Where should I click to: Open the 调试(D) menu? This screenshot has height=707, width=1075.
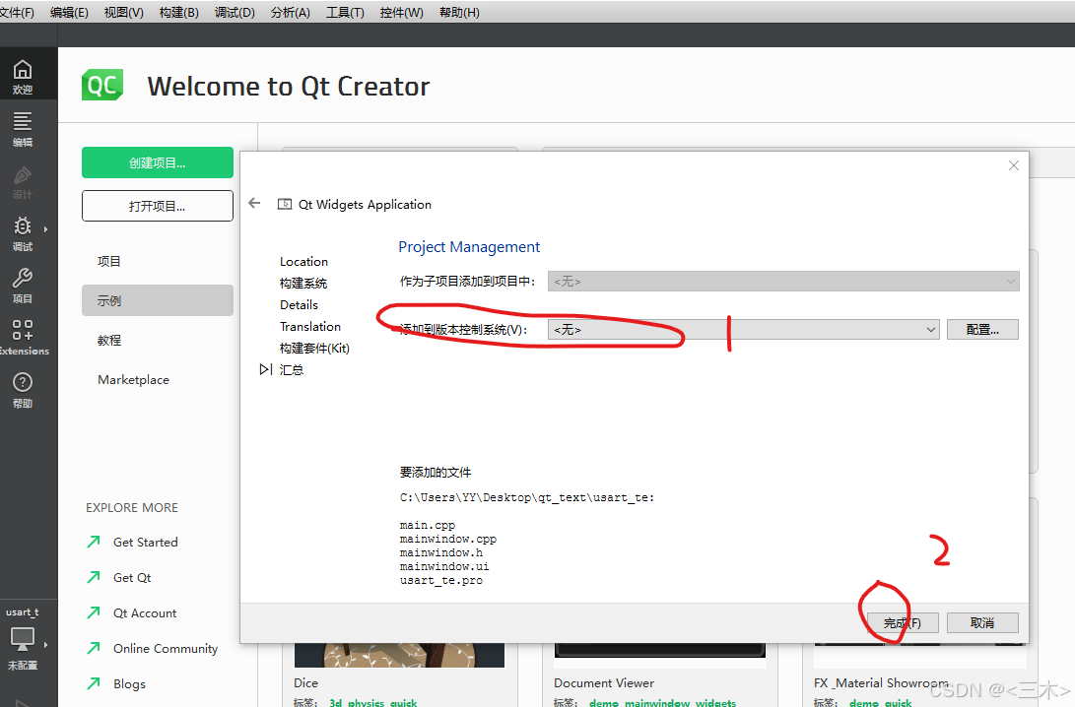point(235,13)
